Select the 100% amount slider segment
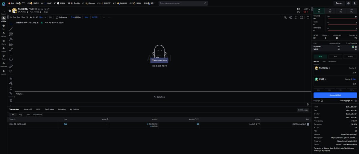Image resolution: width=359 pixels, height=154 pixels. click(352, 89)
